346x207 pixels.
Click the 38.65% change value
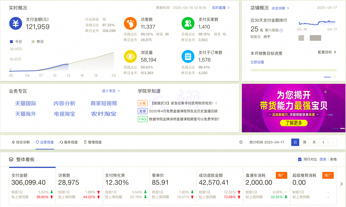[42, 197]
